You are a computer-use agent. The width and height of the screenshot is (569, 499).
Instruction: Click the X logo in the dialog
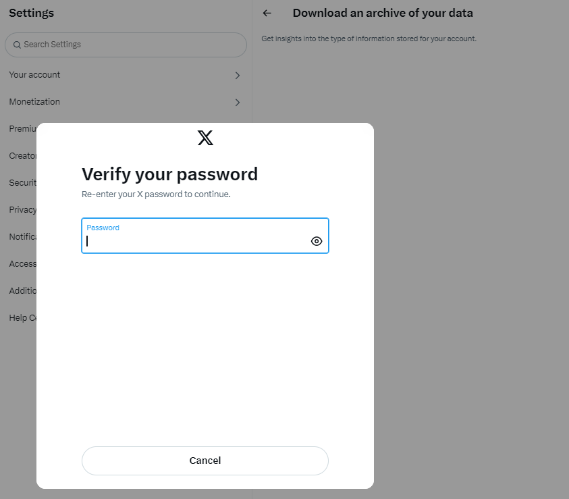pos(205,138)
